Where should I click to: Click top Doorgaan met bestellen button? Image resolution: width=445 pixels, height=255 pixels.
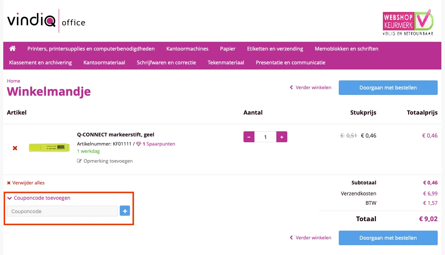click(388, 88)
